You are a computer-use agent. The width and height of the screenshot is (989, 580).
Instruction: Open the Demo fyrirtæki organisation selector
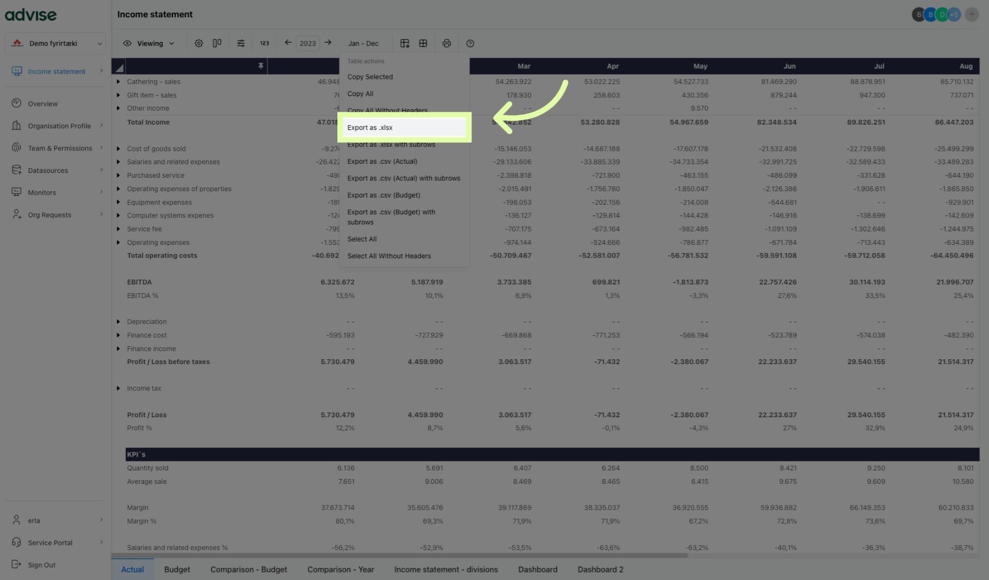[x=55, y=43]
